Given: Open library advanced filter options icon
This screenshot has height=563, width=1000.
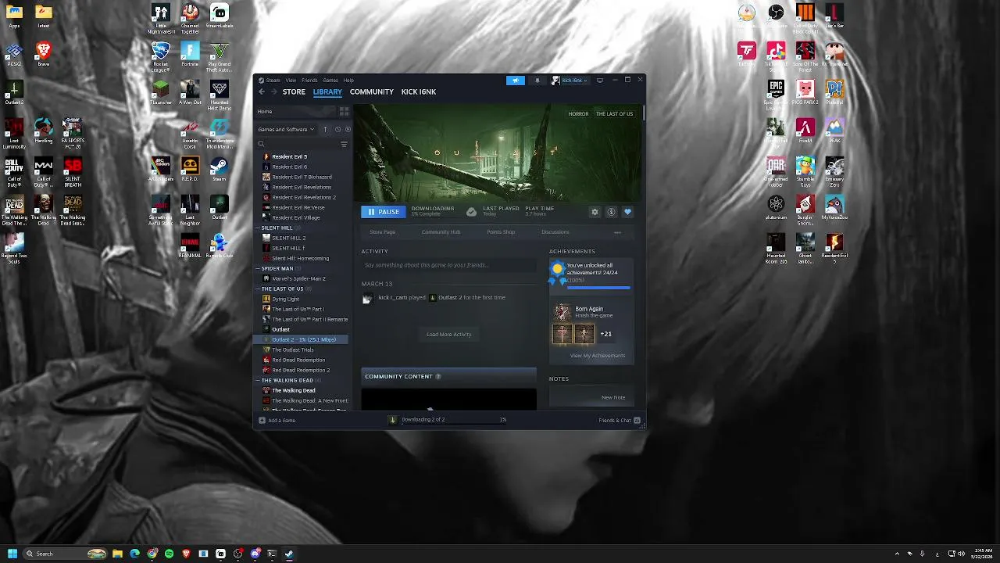Looking at the screenshot, I should pos(344,144).
